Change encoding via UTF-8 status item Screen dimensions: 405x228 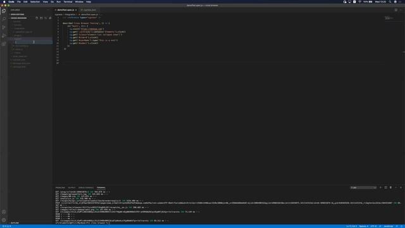[373, 226]
